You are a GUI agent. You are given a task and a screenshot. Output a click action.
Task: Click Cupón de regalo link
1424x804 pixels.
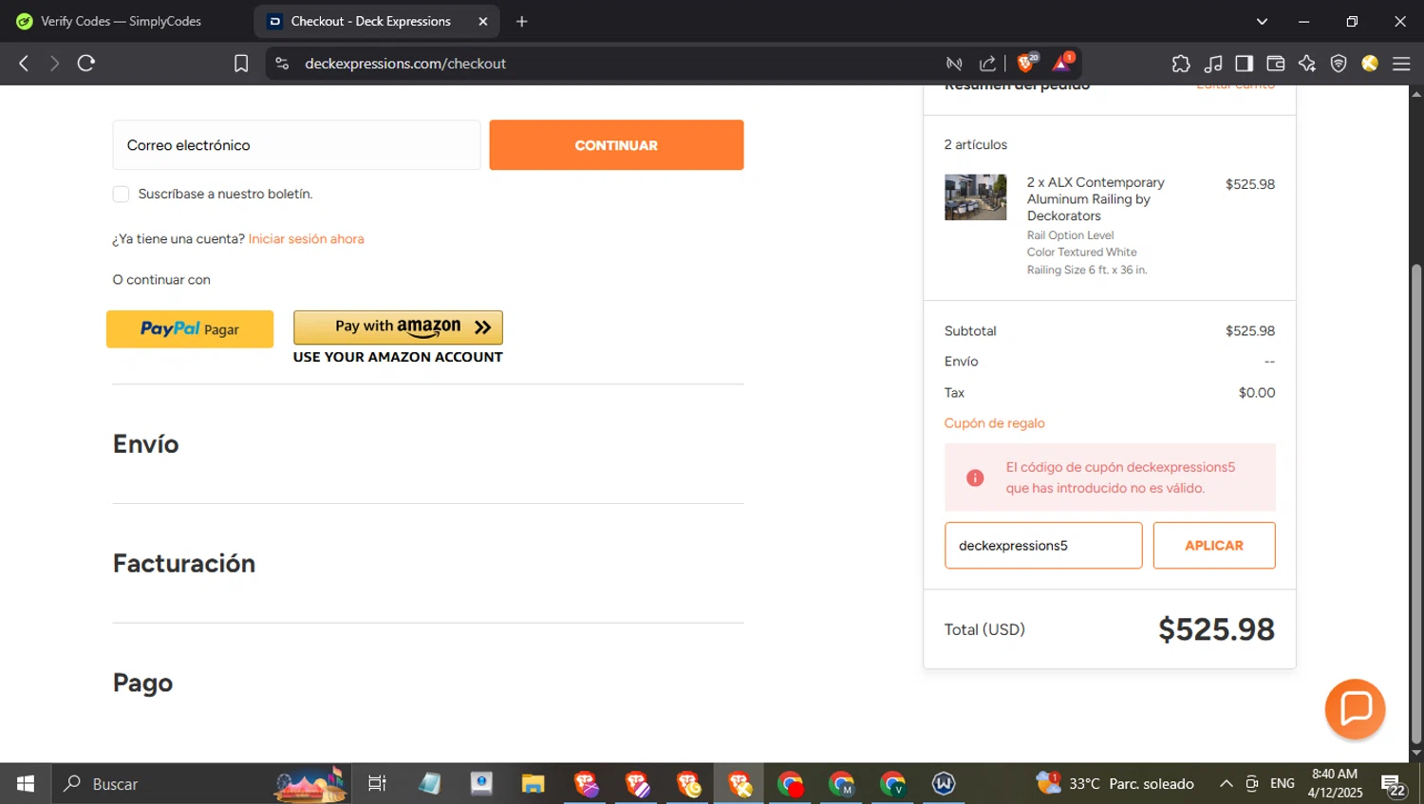994,423
